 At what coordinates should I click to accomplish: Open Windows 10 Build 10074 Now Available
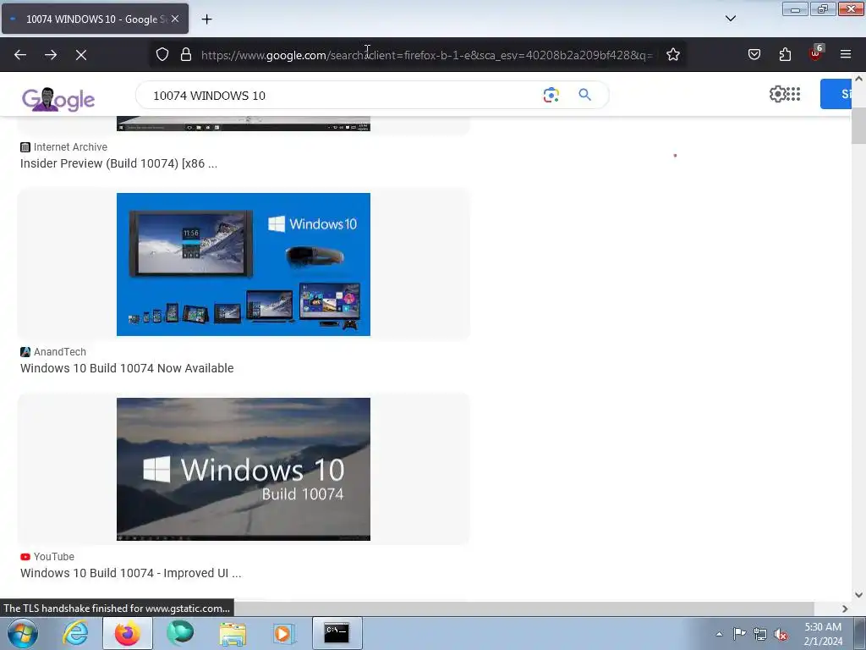127,368
